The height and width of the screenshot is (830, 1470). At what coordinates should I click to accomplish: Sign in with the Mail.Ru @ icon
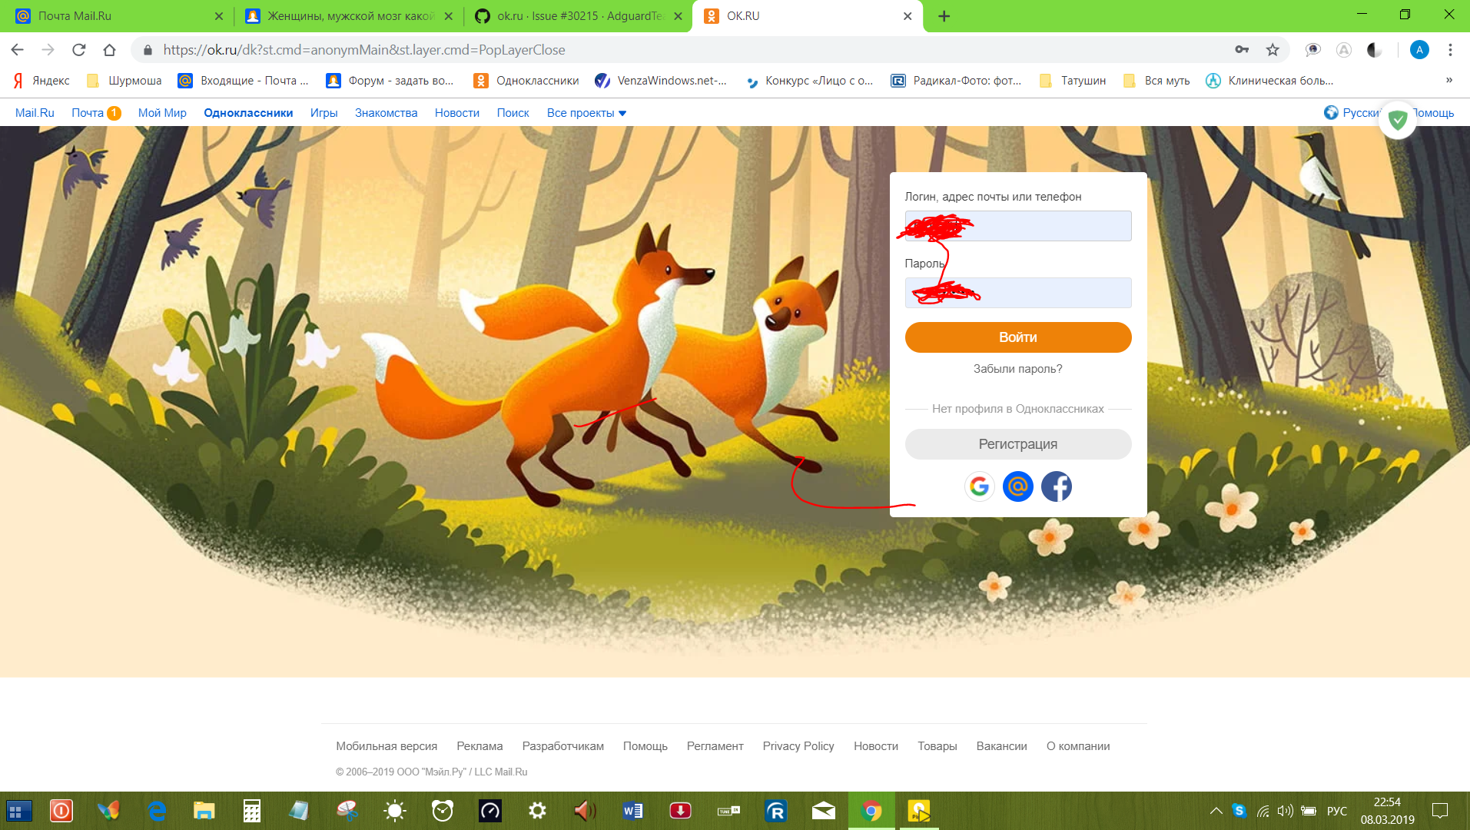1017,486
